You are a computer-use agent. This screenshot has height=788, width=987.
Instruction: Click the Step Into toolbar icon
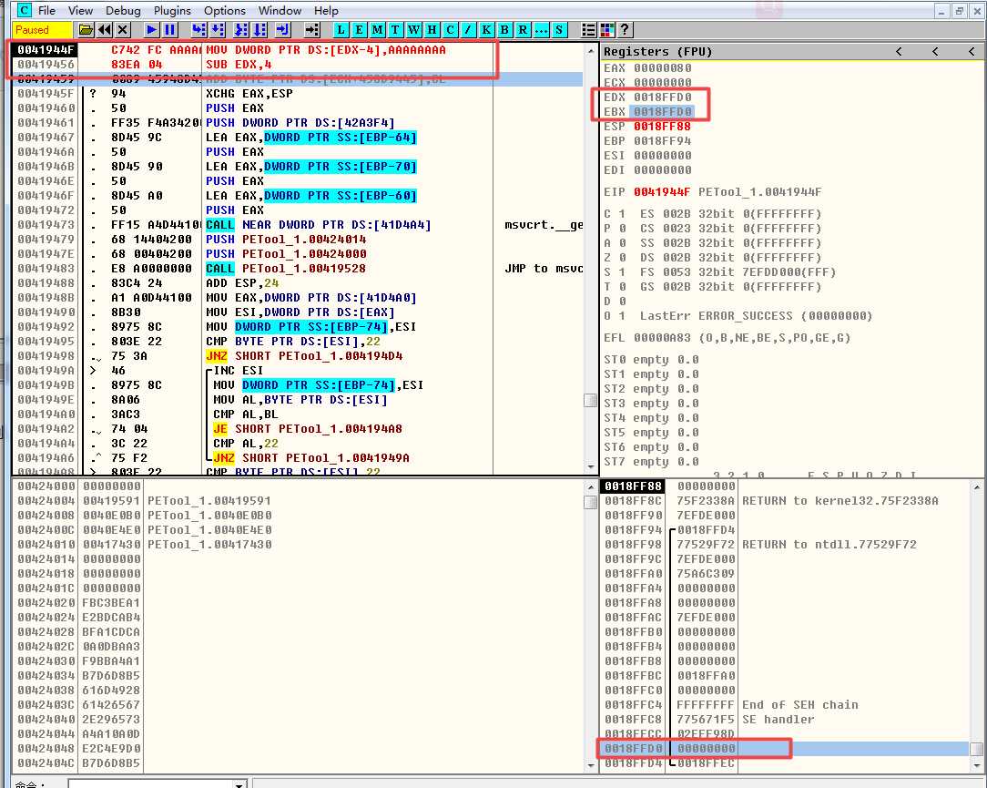(198, 30)
